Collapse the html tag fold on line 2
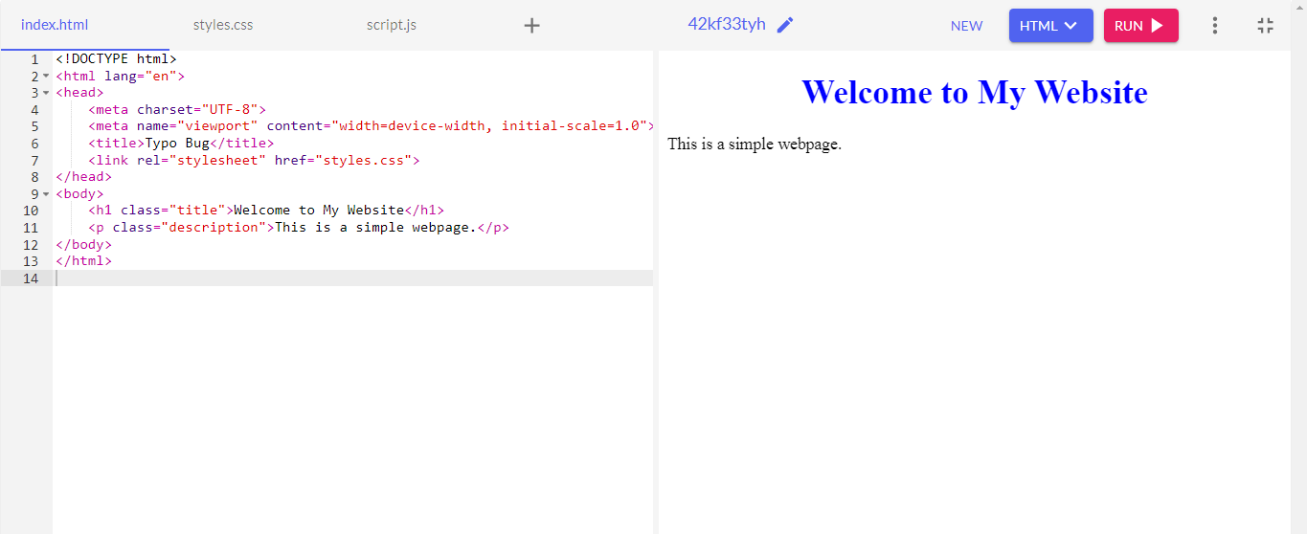This screenshot has height=534, width=1307. pos(46,77)
